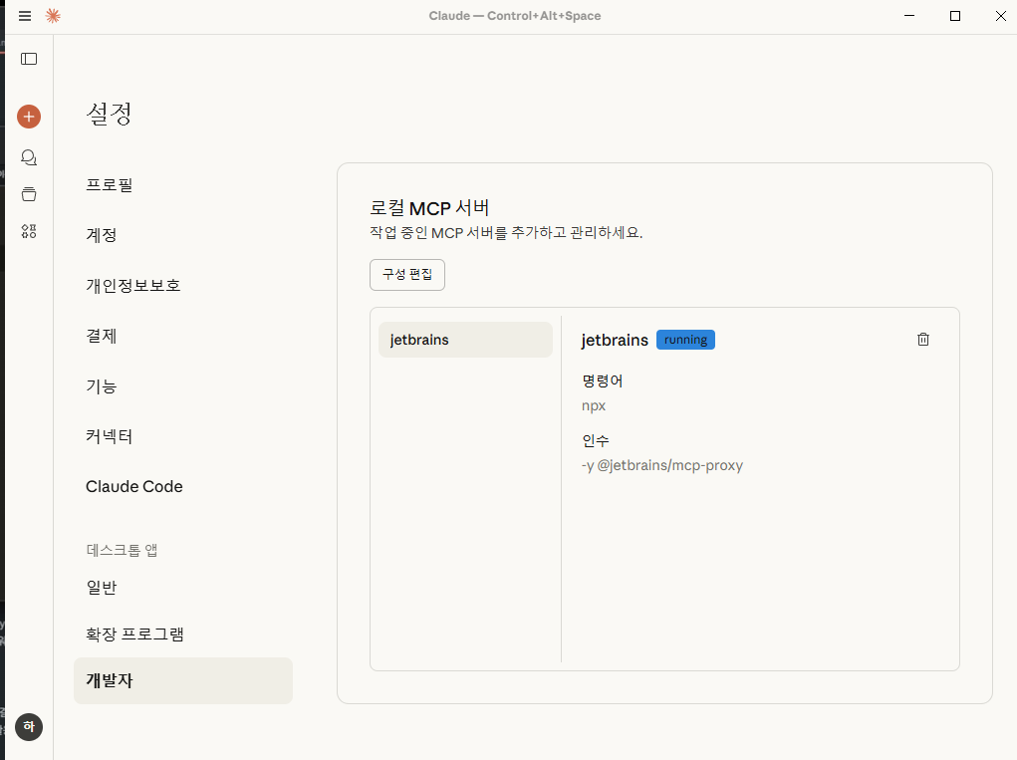Start a new chat with plus icon
The image size is (1017, 760).
(x=29, y=117)
